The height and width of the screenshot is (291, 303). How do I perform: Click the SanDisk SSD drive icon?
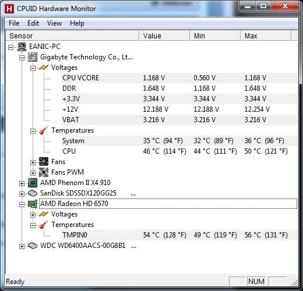(x=33, y=193)
